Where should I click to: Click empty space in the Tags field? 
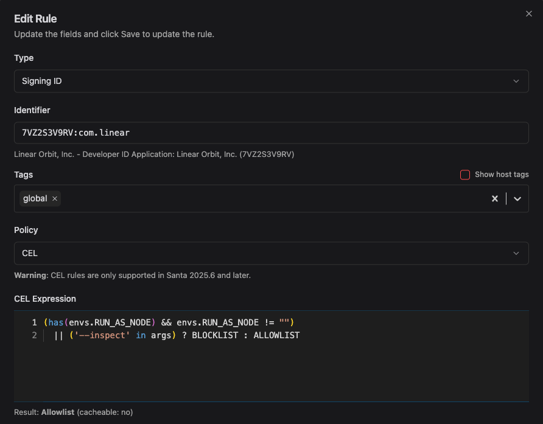pos(274,198)
